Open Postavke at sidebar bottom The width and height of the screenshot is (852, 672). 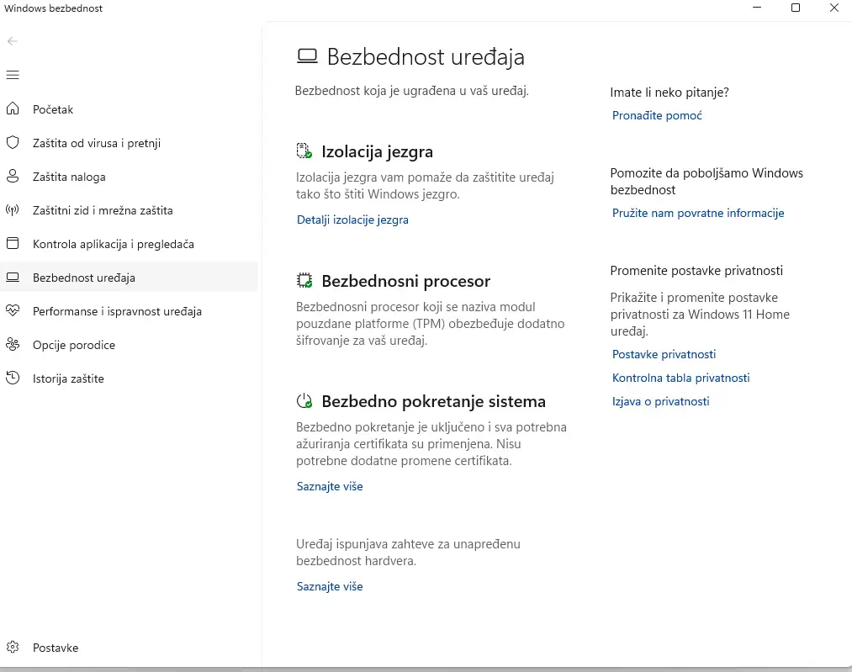point(129,648)
